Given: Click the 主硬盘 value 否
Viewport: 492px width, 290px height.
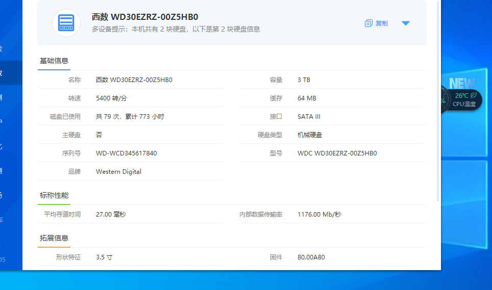Looking at the screenshot, I should pos(99,135).
